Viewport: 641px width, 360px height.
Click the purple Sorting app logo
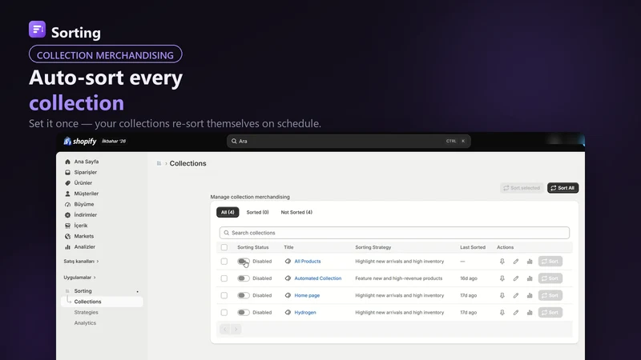pyautogui.click(x=37, y=30)
